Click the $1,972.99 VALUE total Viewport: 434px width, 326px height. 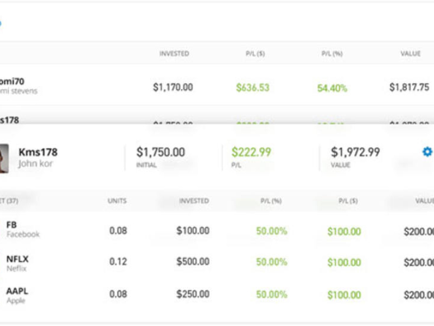click(x=355, y=152)
